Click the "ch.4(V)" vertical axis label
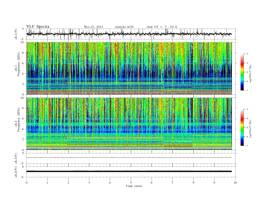 point(16,172)
